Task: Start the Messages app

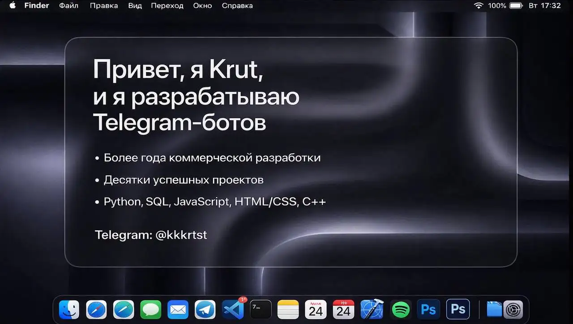Action: tap(151, 309)
